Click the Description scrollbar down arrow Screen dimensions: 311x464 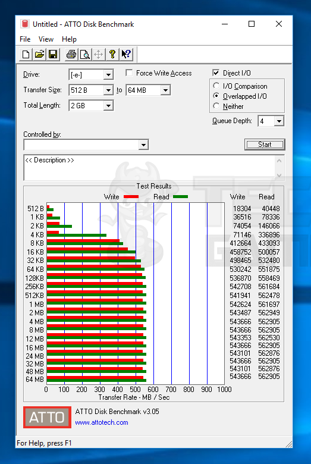point(279,175)
